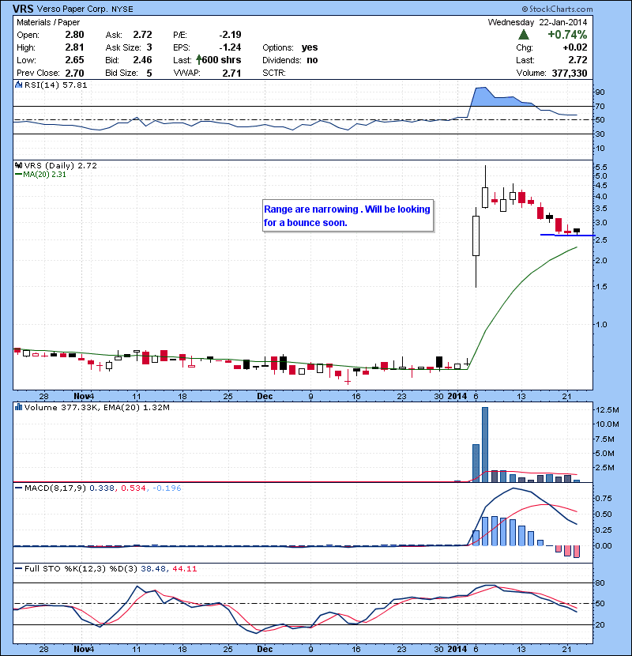632x656 pixels.
Task: Click the green up arrow beside 600 shrs
Action: tap(198, 60)
